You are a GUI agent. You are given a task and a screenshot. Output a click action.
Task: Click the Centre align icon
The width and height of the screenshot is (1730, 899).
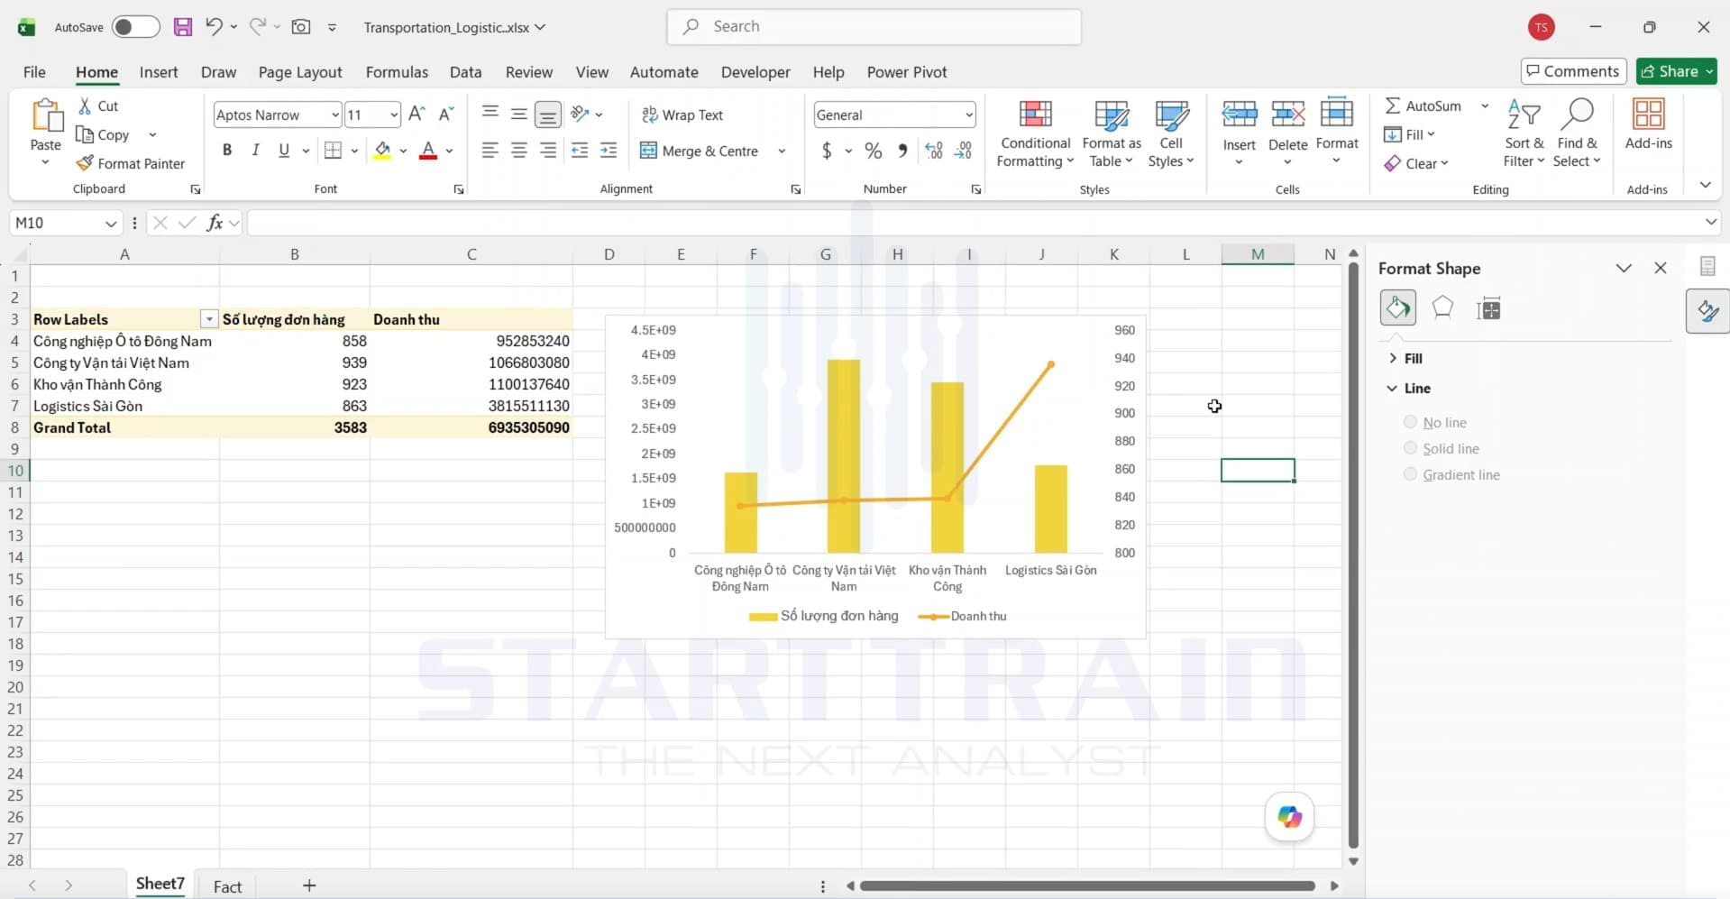(519, 151)
